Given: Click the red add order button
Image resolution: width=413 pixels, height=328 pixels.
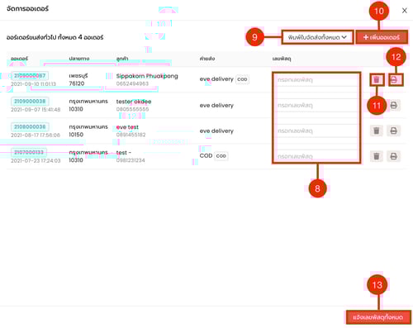Looking at the screenshot, I should [x=382, y=37].
